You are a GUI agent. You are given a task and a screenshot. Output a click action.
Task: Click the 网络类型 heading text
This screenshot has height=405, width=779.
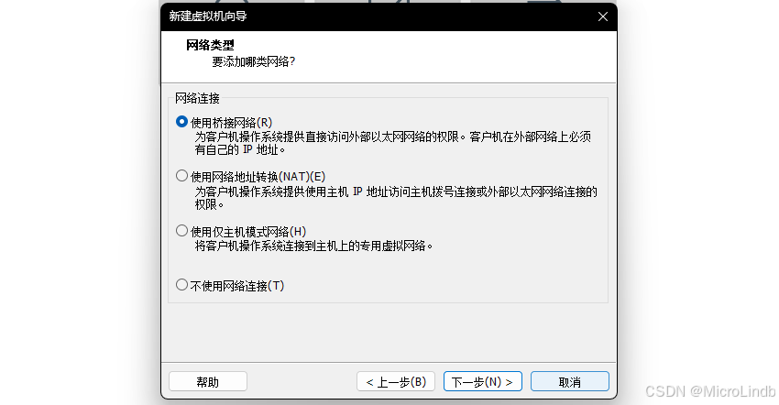point(210,45)
